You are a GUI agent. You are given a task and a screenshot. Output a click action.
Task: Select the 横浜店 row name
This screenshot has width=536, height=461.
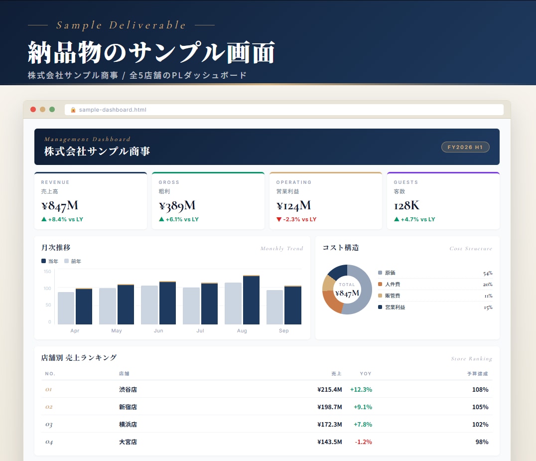coord(128,424)
